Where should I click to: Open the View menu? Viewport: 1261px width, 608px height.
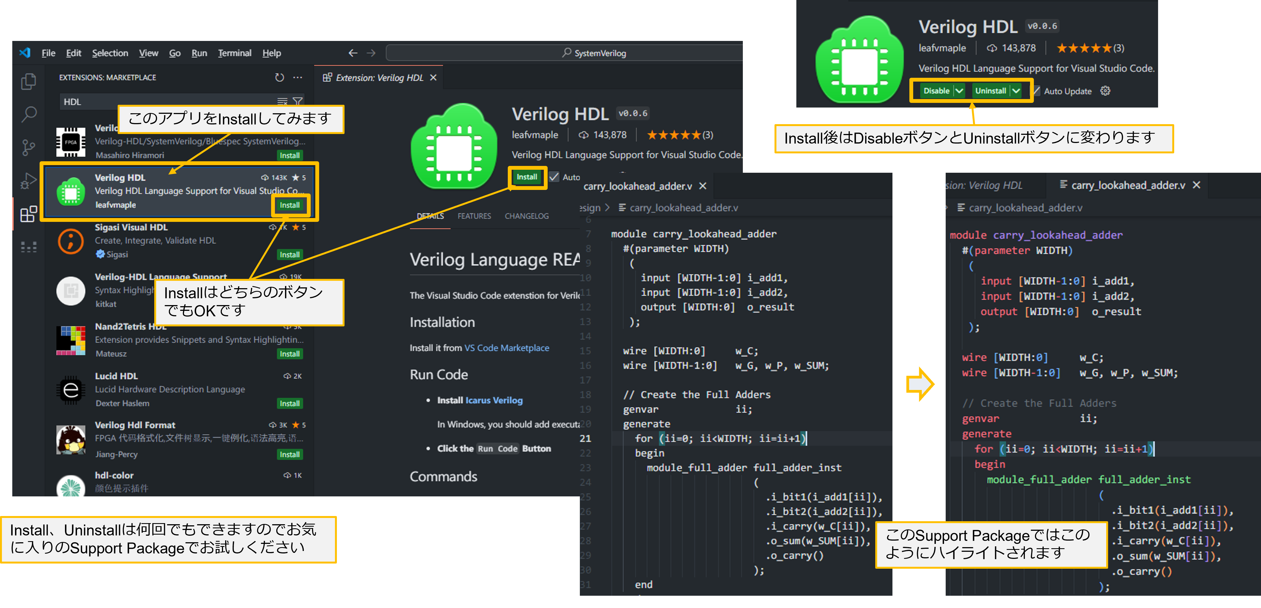tap(148, 53)
